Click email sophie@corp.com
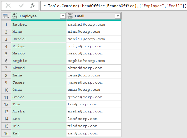187x138 pixels. tap(86, 61)
